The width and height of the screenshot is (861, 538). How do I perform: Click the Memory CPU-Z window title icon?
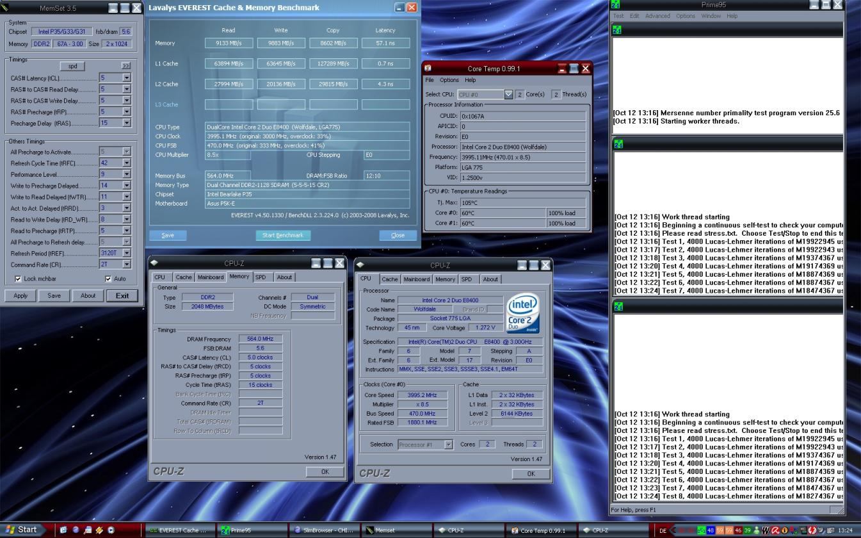tap(154, 263)
